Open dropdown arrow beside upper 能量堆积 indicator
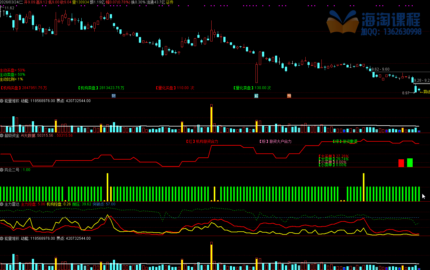Screen dimensions: 430x270 click(2, 101)
